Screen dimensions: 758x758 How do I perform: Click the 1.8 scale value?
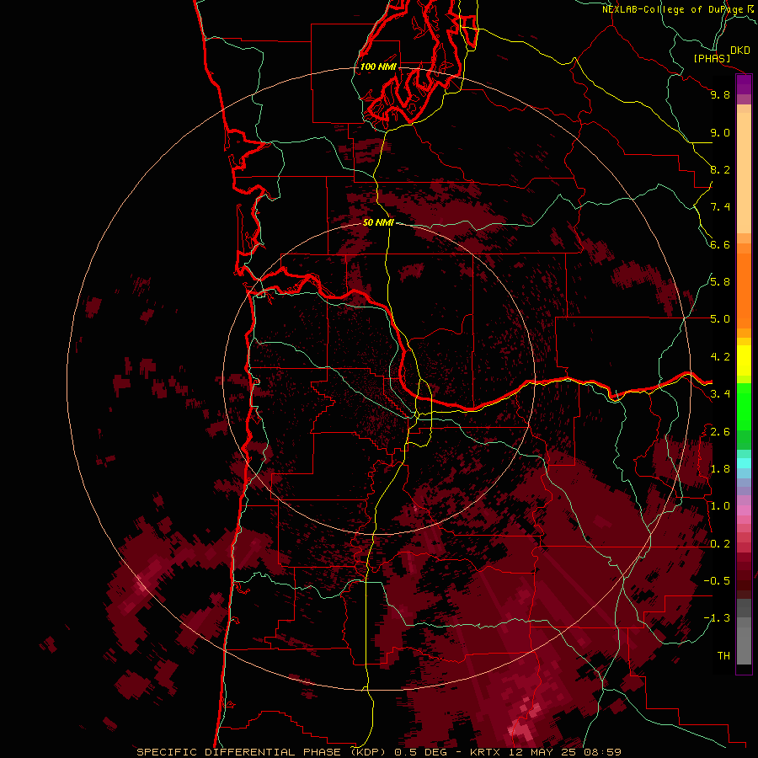pyautogui.click(x=720, y=469)
